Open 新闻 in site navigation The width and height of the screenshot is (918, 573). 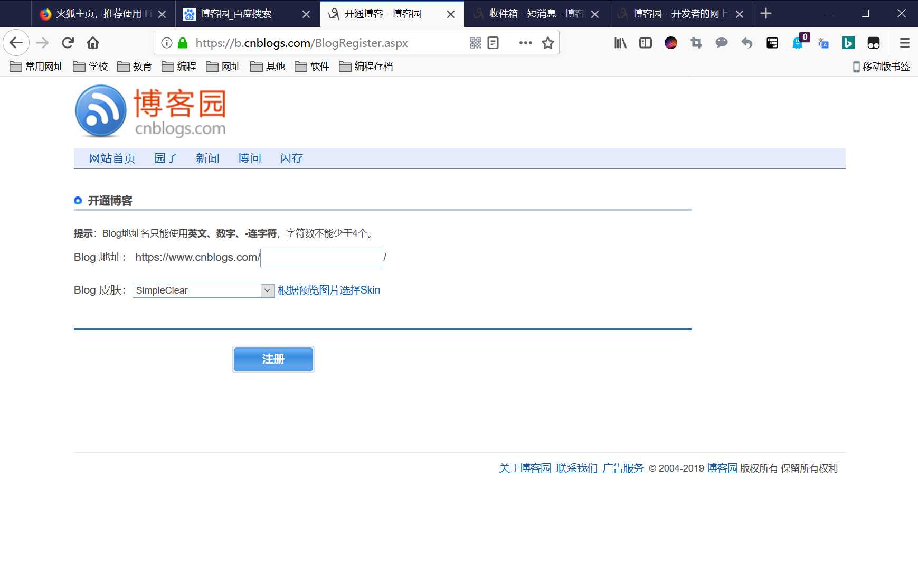(207, 158)
